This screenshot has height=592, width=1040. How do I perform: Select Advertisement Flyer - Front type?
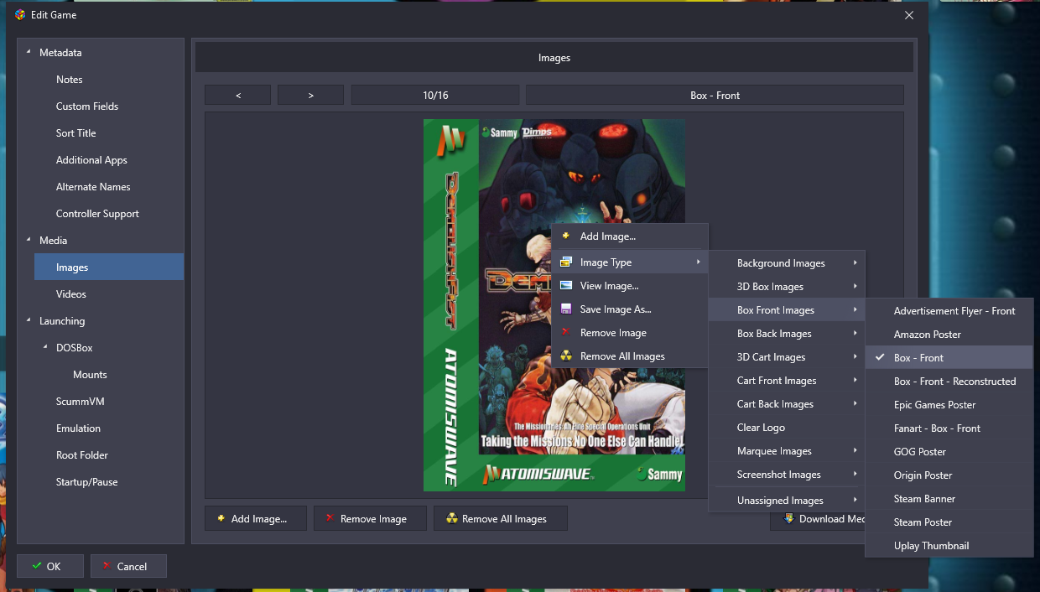pyautogui.click(x=949, y=311)
